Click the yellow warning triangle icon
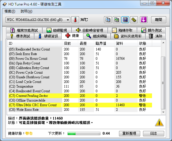 (159, 122)
